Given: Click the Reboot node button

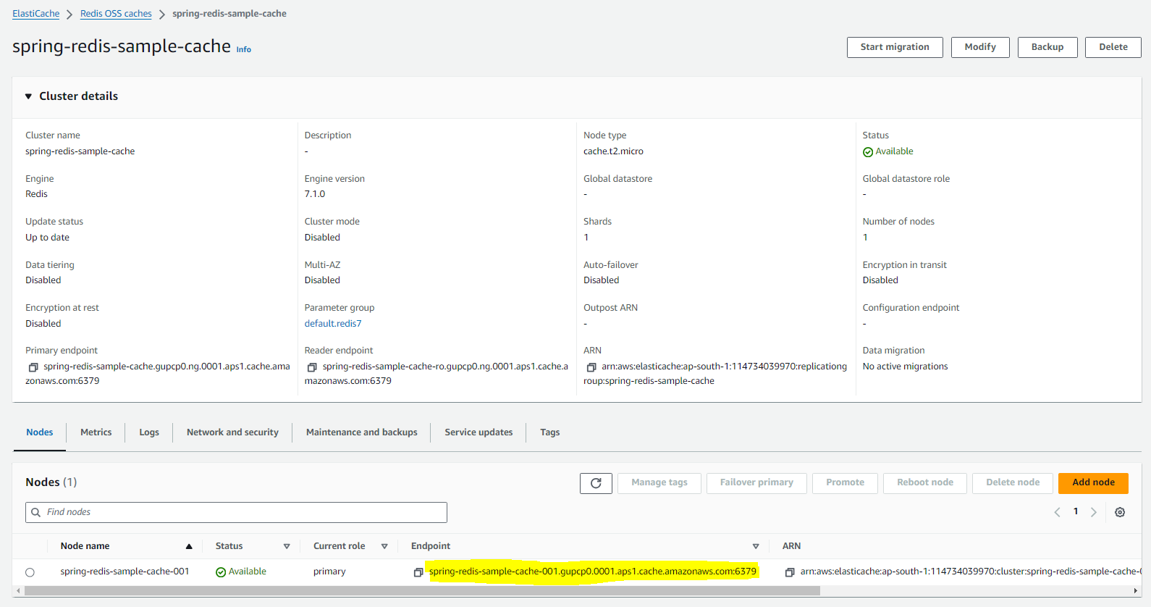Looking at the screenshot, I should (925, 483).
